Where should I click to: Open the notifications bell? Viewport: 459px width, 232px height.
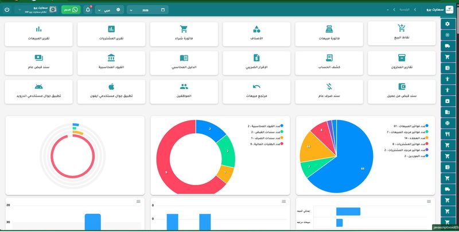(88, 10)
